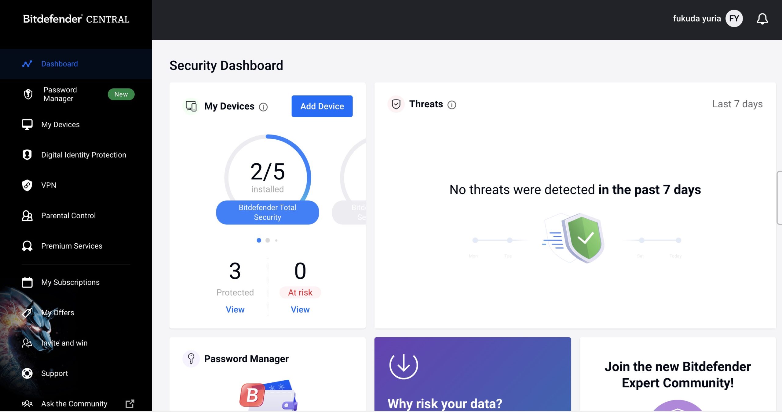Image resolution: width=782 pixels, height=412 pixels.
Task: Click the Ask the Community people icon
Action: (27, 404)
